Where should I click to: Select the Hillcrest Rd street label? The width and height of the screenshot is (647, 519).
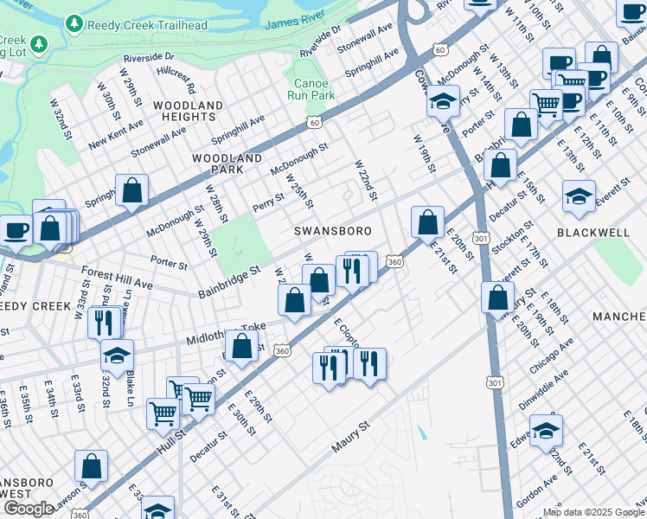(x=176, y=80)
